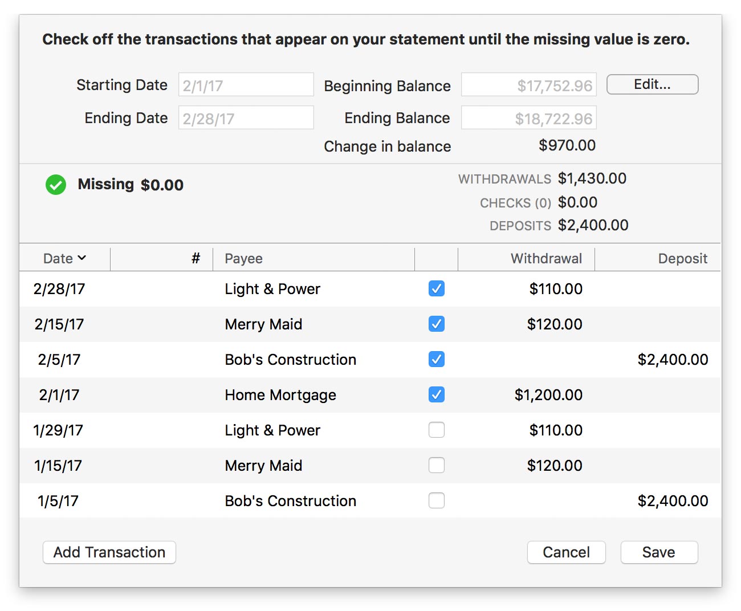
Task: Sort by the Withdrawal column header
Action: pos(545,259)
